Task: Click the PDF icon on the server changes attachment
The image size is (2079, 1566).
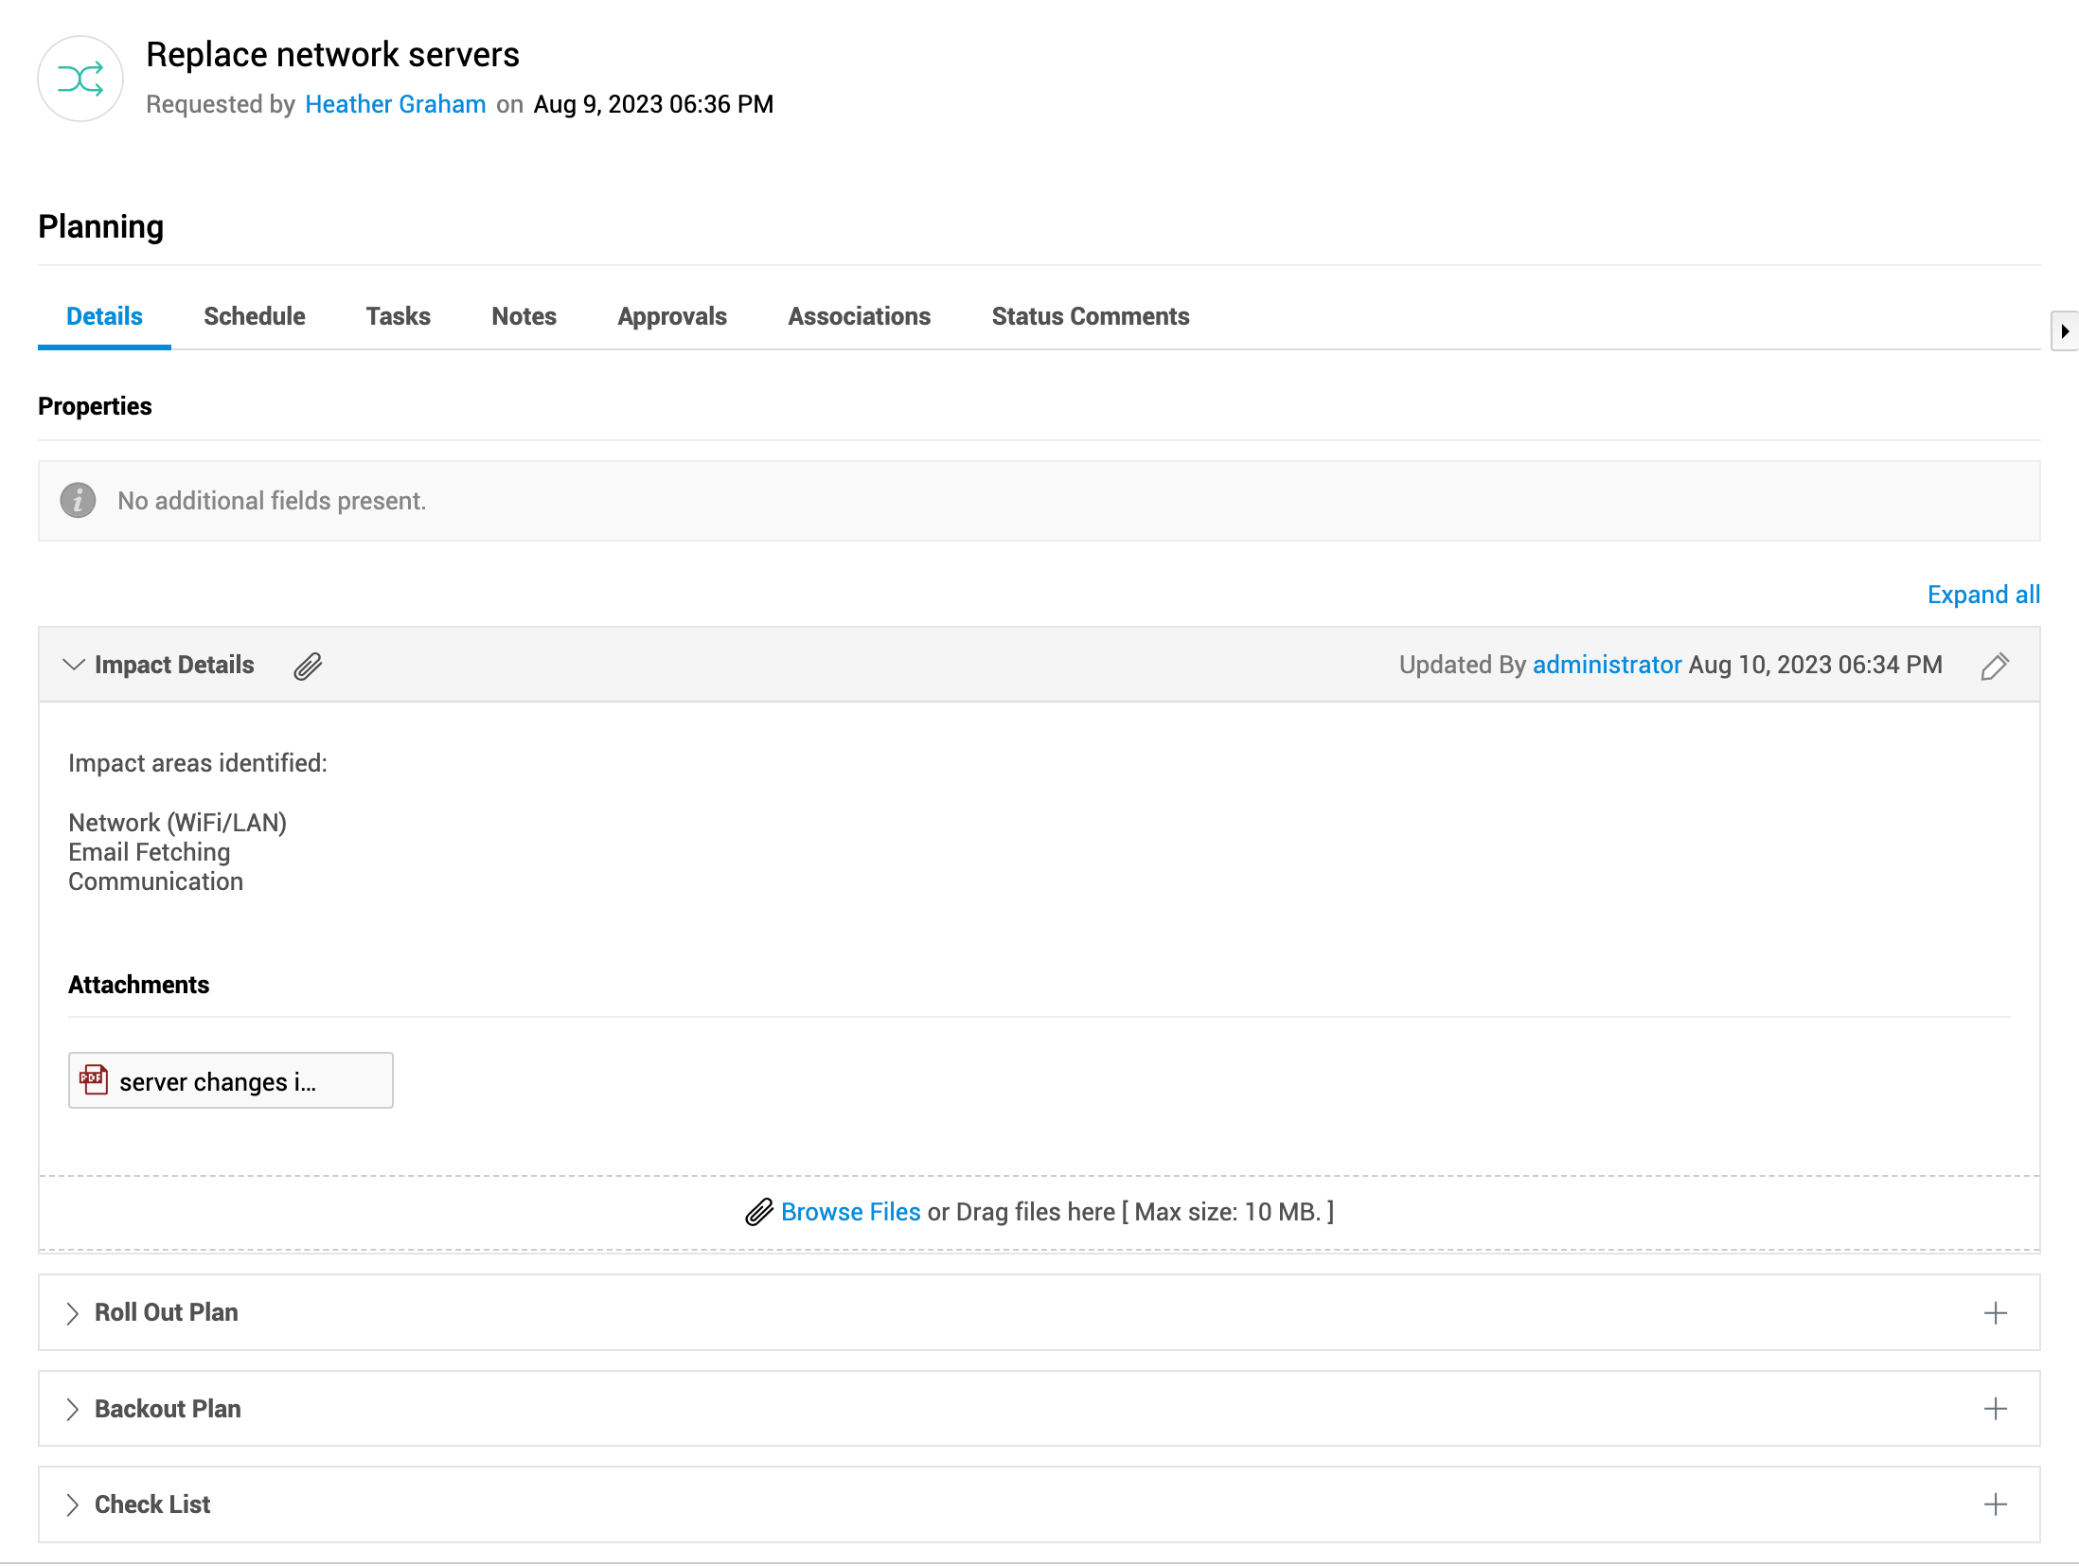Action: click(x=94, y=1080)
